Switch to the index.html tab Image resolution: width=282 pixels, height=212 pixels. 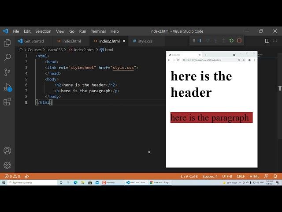point(71,41)
